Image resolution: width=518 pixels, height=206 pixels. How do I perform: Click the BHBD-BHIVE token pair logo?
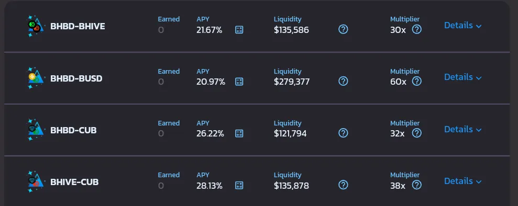tap(35, 26)
